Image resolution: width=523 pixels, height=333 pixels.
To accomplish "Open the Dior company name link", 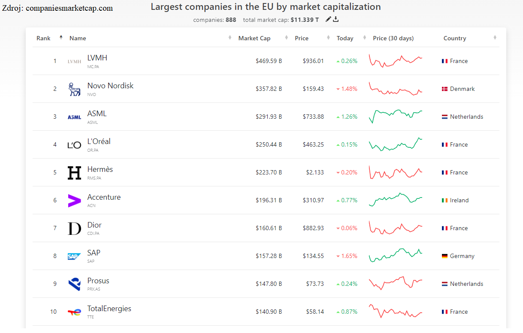I will (94, 225).
